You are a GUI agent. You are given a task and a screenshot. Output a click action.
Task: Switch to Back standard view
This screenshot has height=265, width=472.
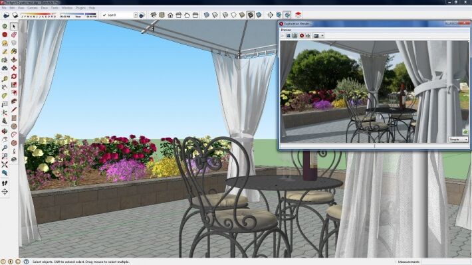(x=187, y=15)
